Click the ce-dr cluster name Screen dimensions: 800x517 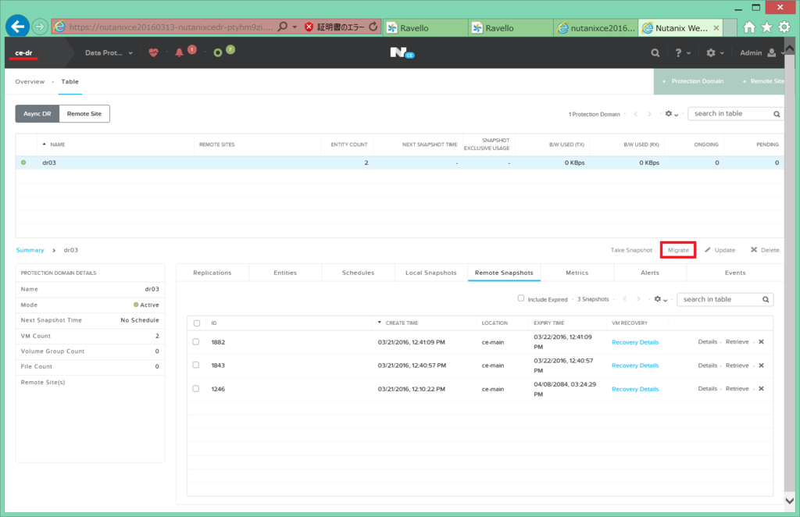(23, 52)
